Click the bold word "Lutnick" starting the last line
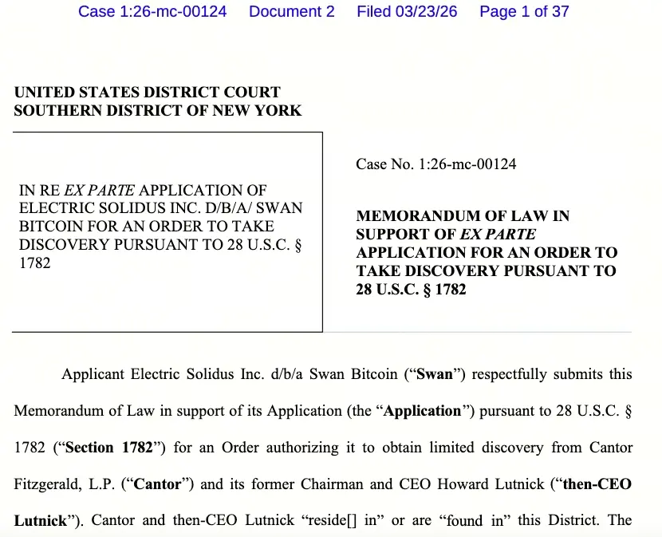Viewport: 662px width, 537px height. [41, 520]
